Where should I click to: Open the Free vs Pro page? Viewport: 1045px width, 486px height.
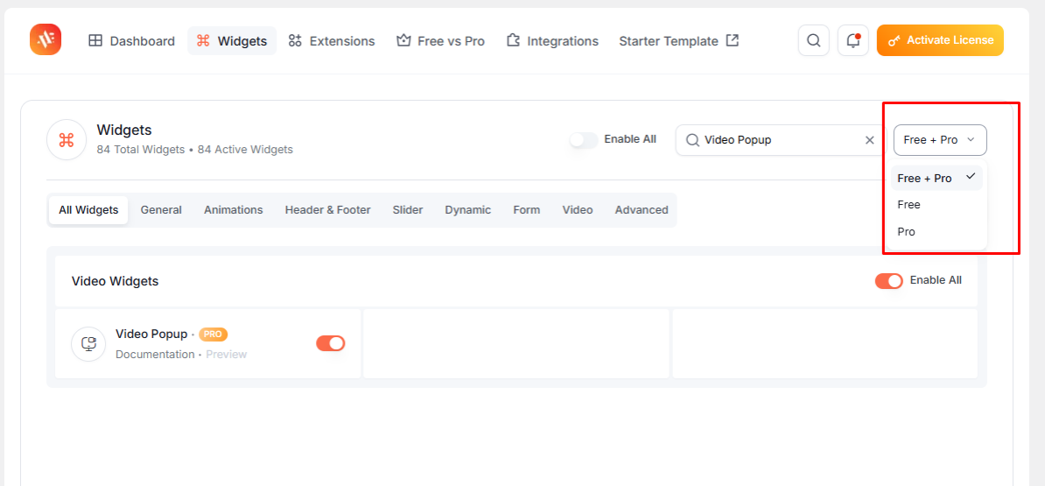point(440,40)
